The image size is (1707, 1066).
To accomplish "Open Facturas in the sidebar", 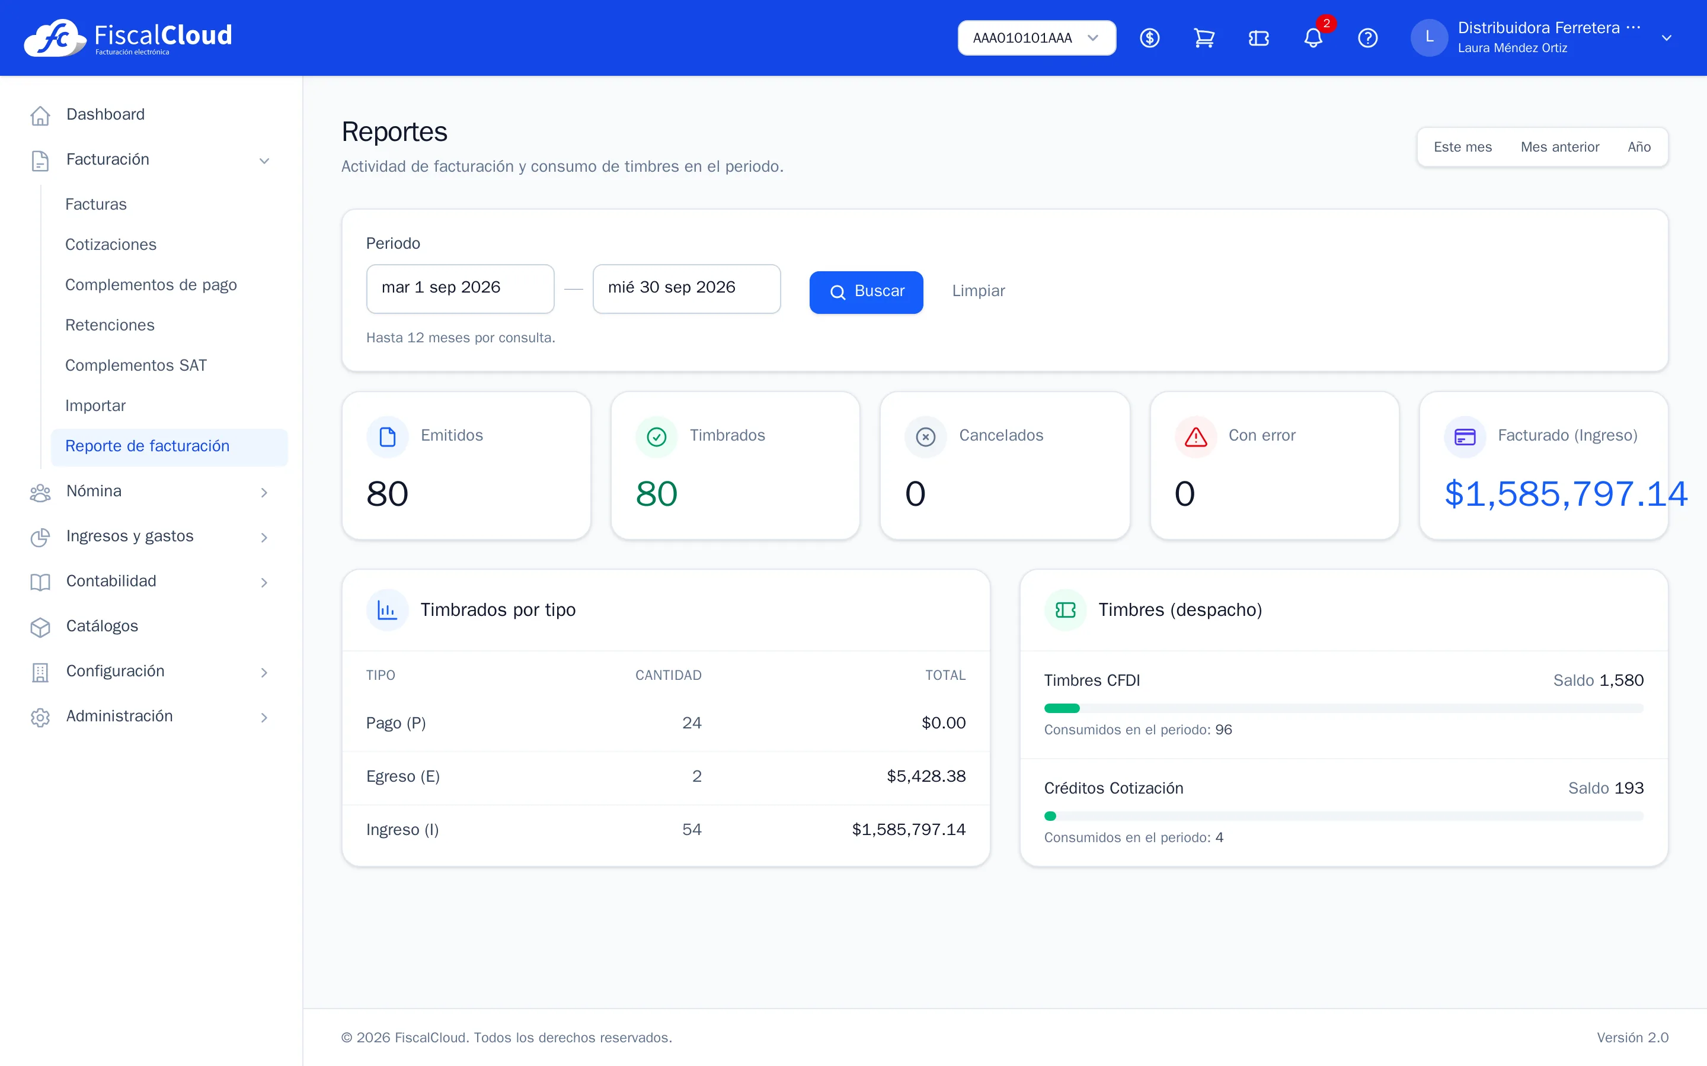I will (170, 204).
